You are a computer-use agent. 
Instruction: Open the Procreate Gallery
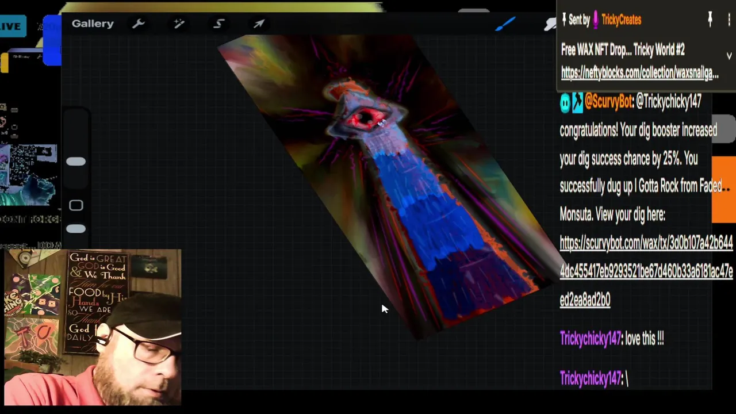93,24
